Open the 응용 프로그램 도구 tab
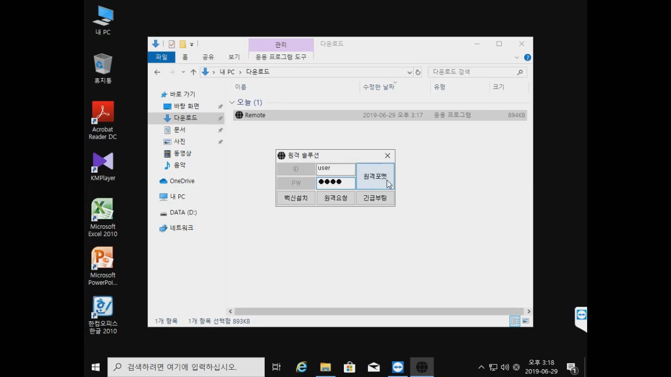The width and height of the screenshot is (671, 377). click(x=281, y=57)
